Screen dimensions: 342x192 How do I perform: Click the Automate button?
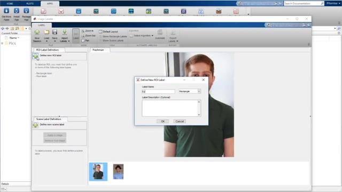(x=160, y=34)
